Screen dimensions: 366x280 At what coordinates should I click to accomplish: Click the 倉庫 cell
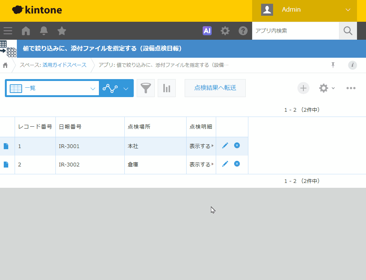(x=155, y=165)
